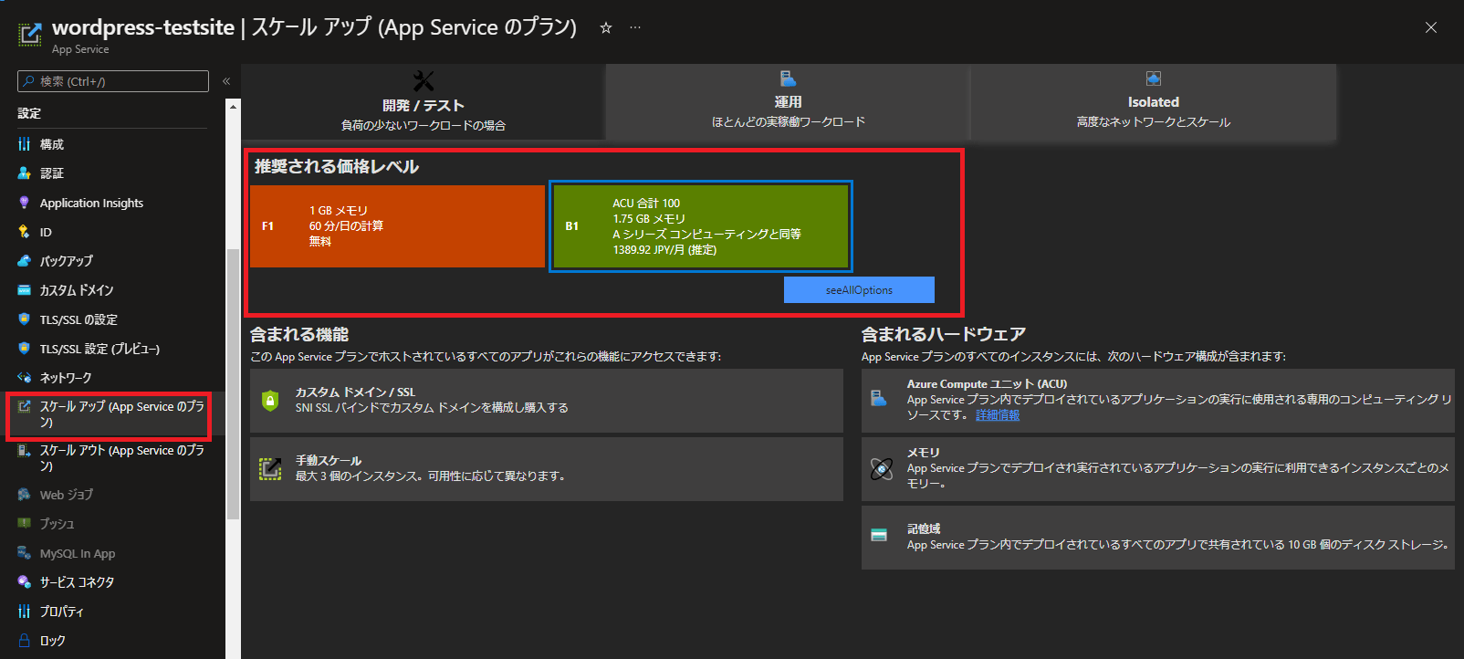Click the Azure Compute ユニット hardware icon
Image resolution: width=1464 pixels, height=659 pixels.
coord(879,399)
